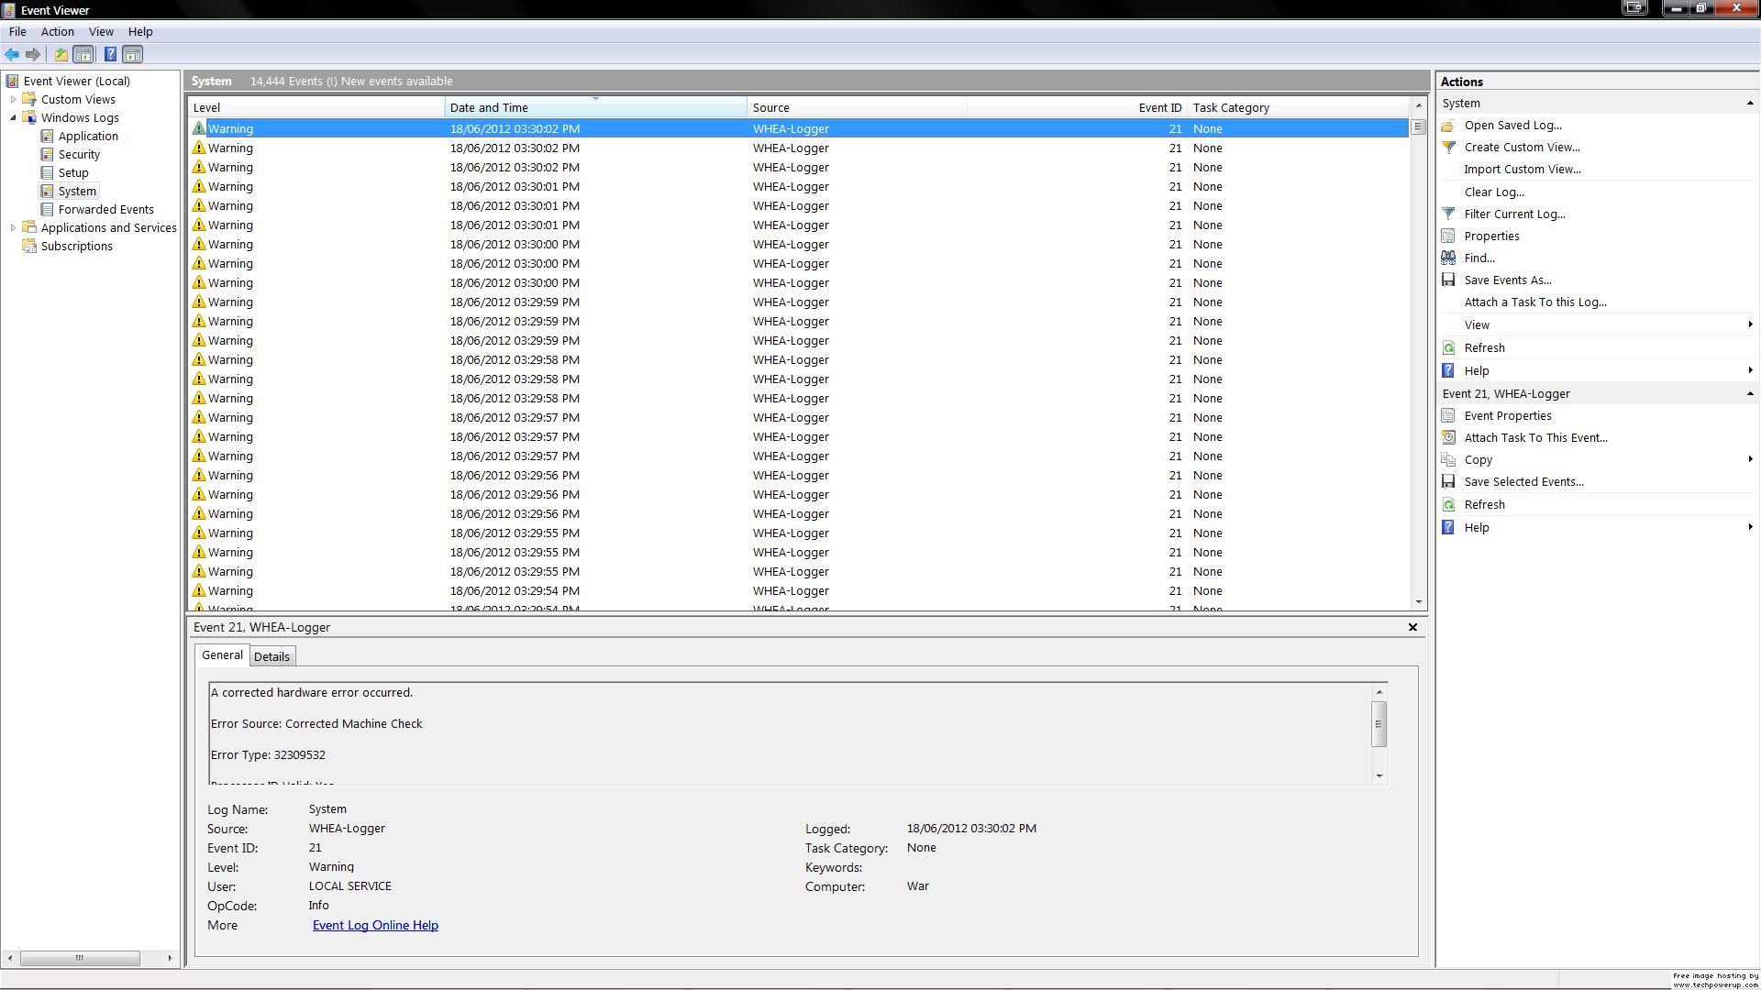Image resolution: width=1761 pixels, height=990 pixels.
Task: Open the Copy submenu
Action: click(x=1479, y=459)
